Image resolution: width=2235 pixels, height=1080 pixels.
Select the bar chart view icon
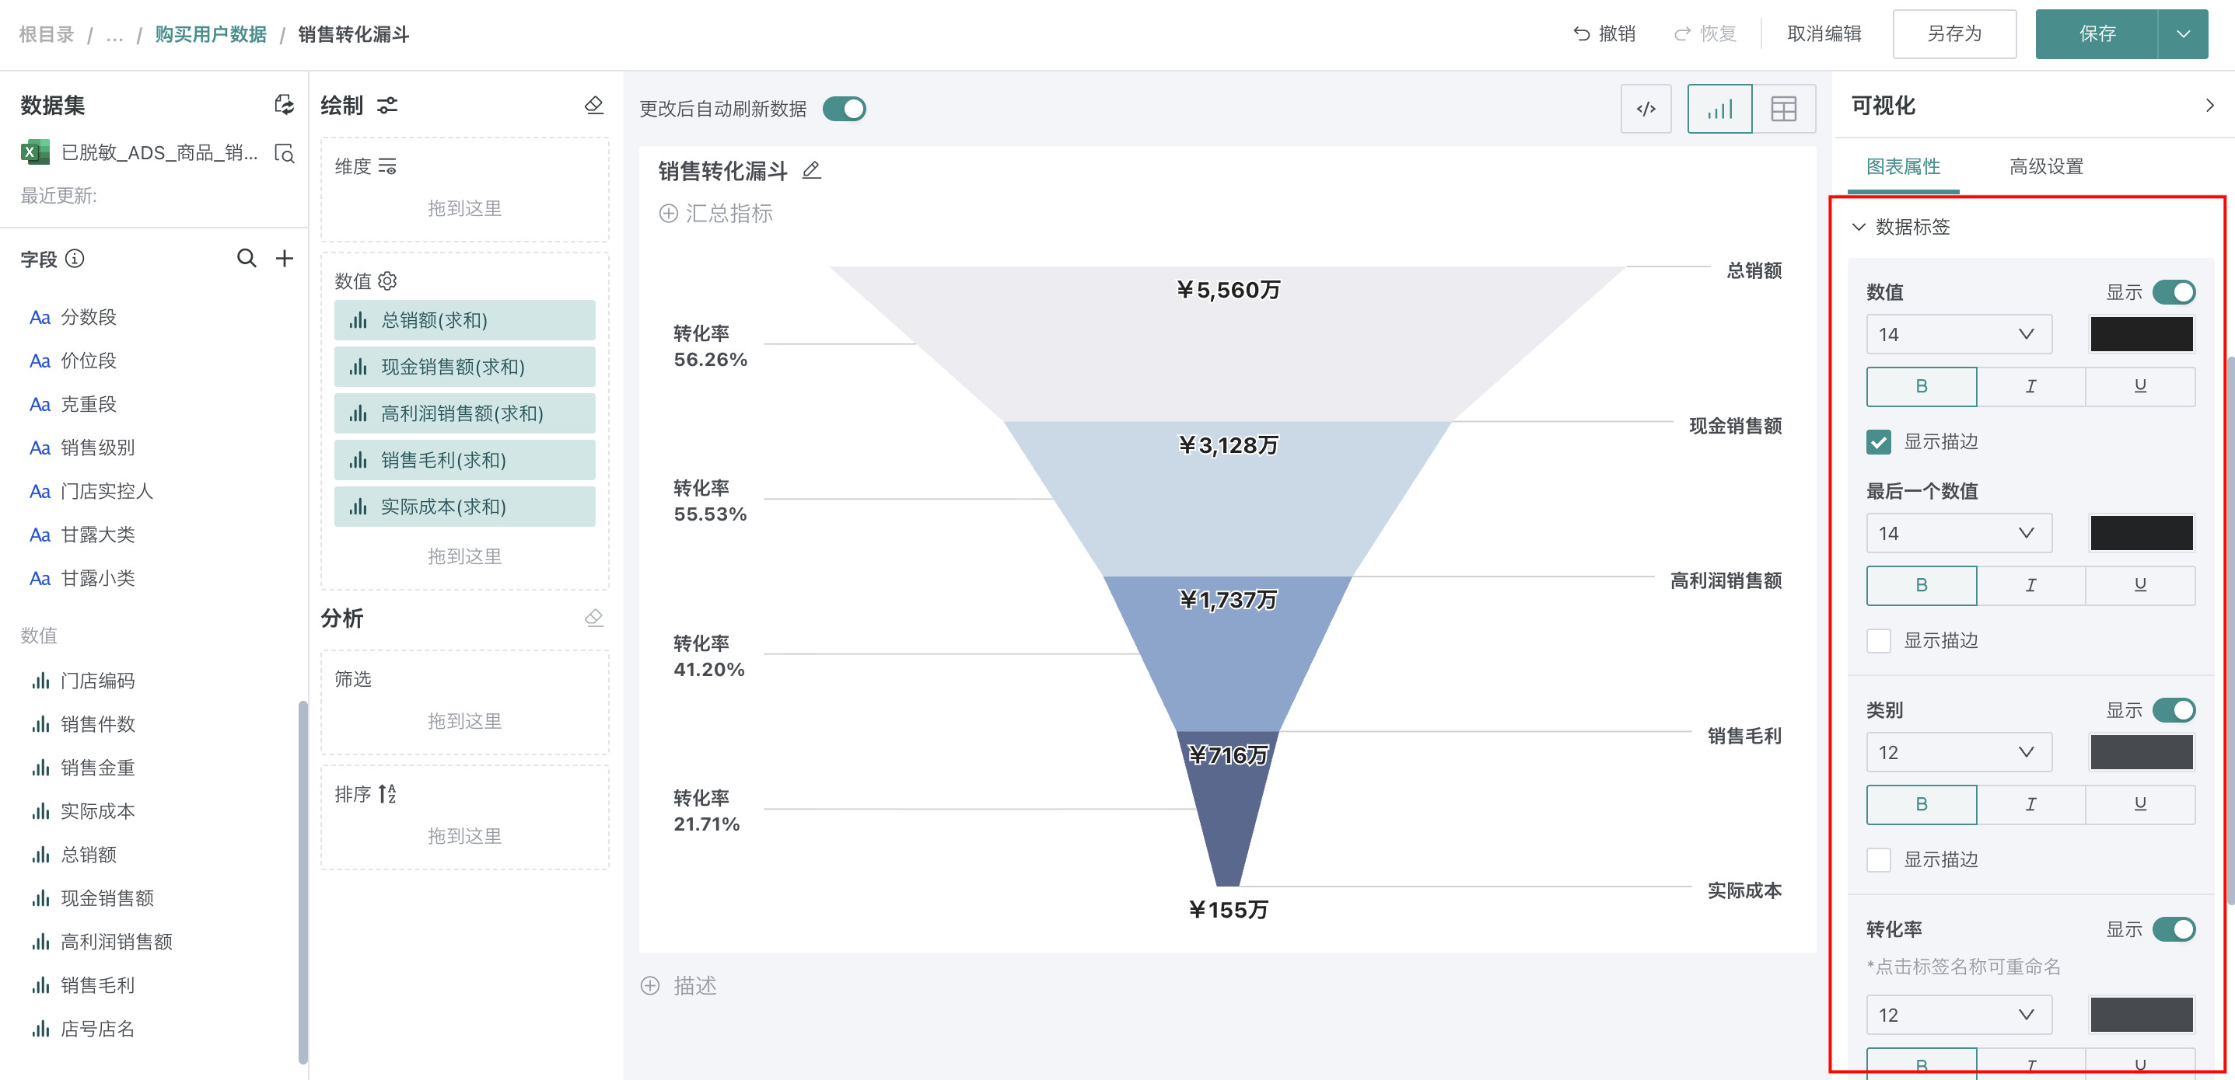click(x=1719, y=110)
